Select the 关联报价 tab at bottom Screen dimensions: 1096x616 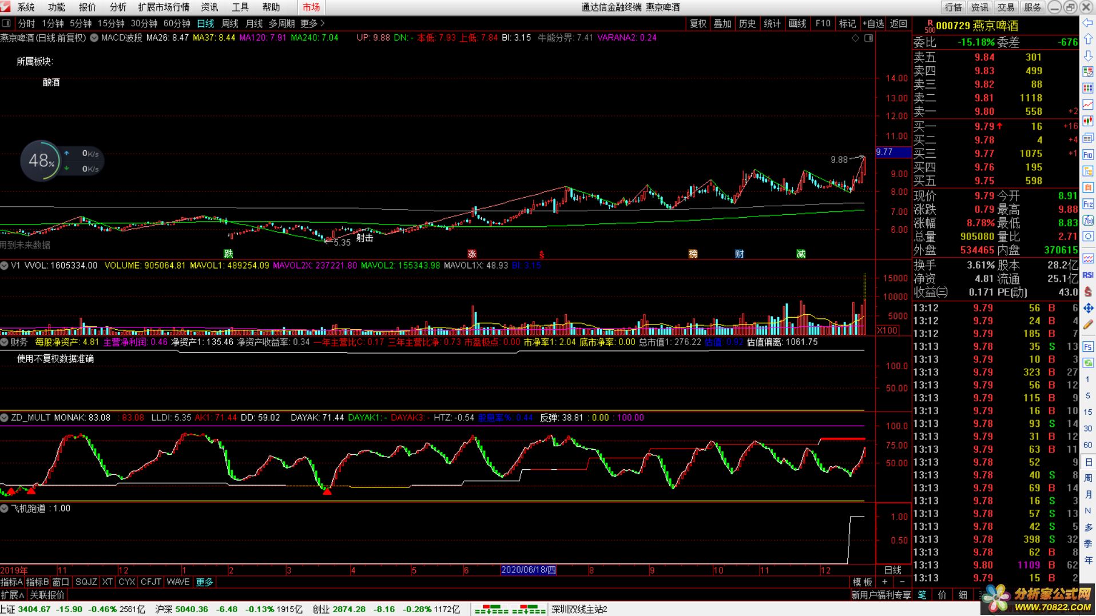pos(47,595)
